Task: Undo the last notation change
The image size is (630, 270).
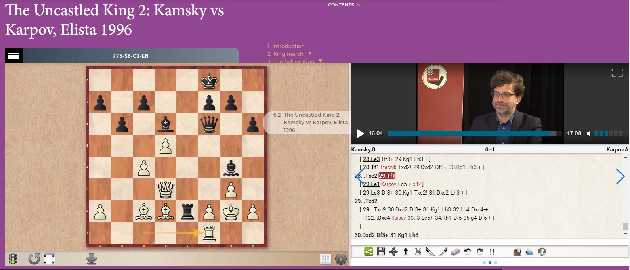Action: click(468, 252)
